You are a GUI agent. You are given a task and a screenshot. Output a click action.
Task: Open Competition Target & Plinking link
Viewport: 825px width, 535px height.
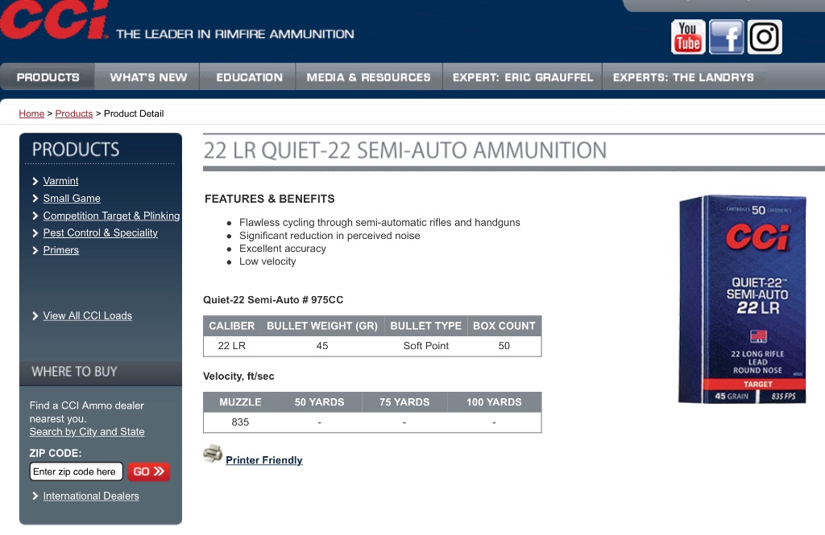(x=111, y=216)
